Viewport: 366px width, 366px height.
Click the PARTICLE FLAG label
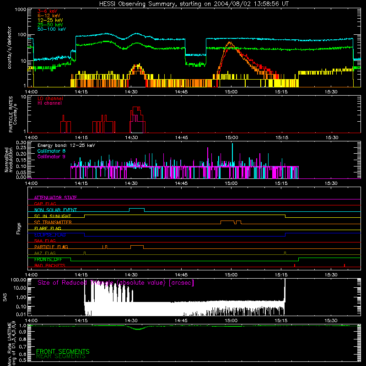click(x=51, y=247)
